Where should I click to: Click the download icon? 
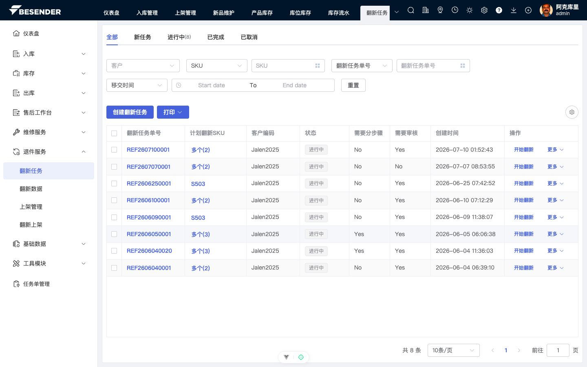point(514,10)
